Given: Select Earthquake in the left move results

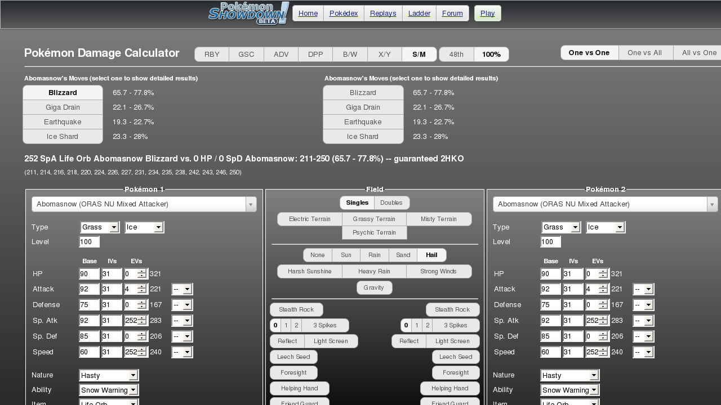Looking at the screenshot, I should 63,122.
